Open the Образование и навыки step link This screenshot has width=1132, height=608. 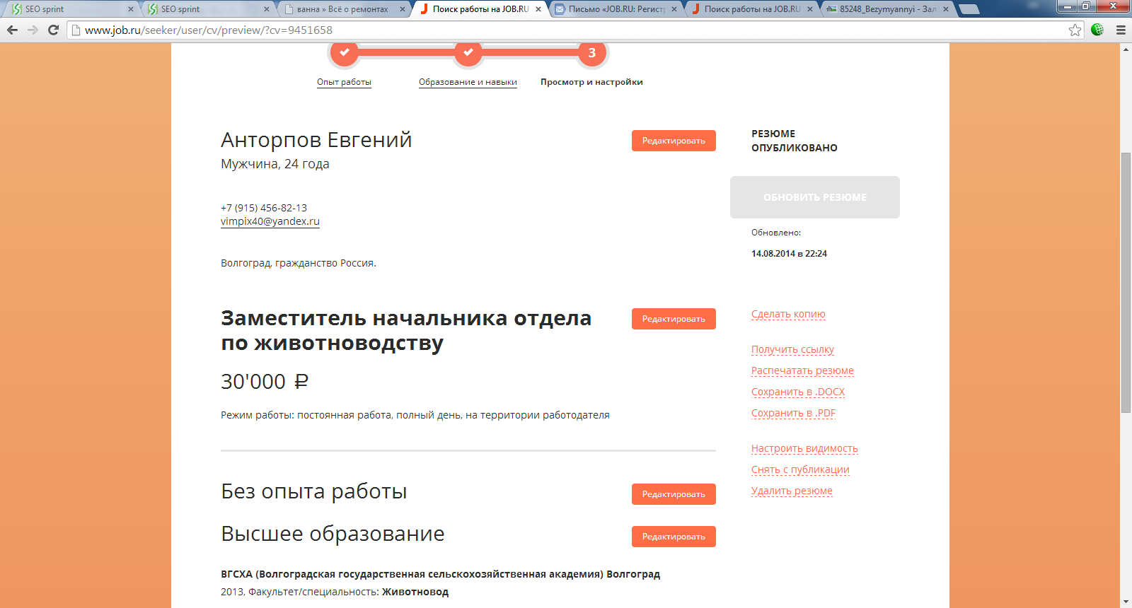click(x=468, y=82)
